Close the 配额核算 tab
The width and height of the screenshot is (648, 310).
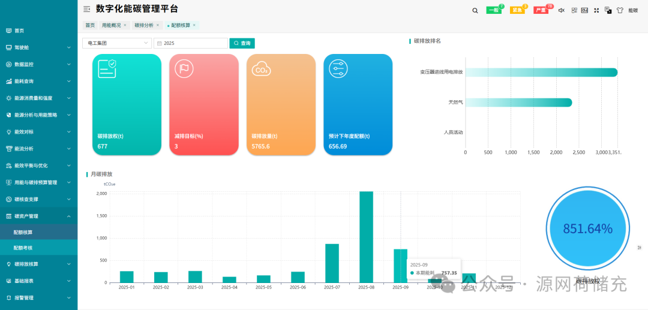[195, 25]
